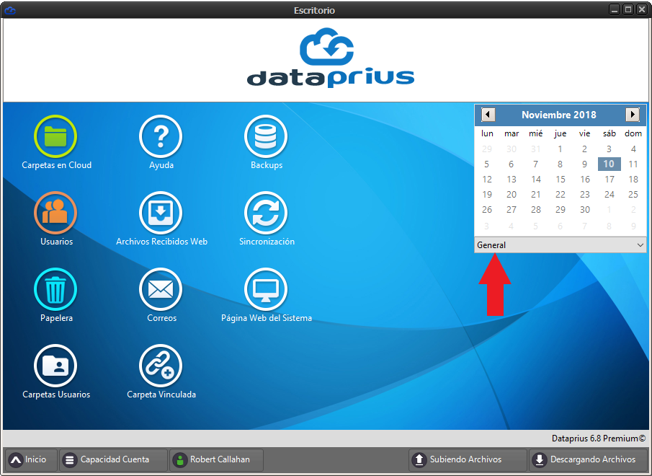Image resolution: width=652 pixels, height=476 pixels.
Task: Open the Carpetas Usuarios icon
Action: [x=55, y=366]
